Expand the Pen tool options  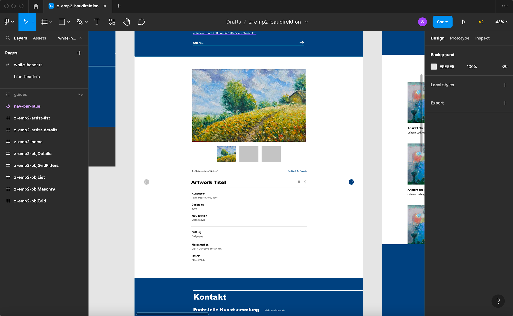(86, 22)
